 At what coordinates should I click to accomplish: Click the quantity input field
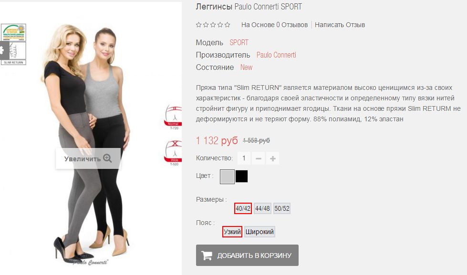tap(244, 158)
